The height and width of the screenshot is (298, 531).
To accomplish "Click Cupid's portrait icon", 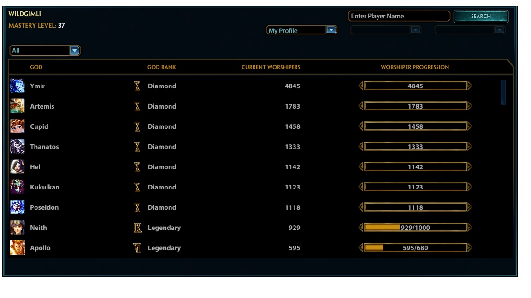I will (x=18, y=126).
